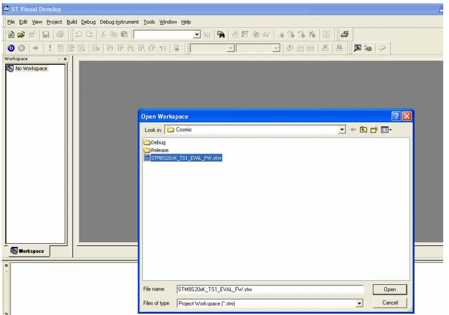Viewport: 449px width, 315px height.
Task: Start debugging with the blue D icon
Action: click(11, 48)
